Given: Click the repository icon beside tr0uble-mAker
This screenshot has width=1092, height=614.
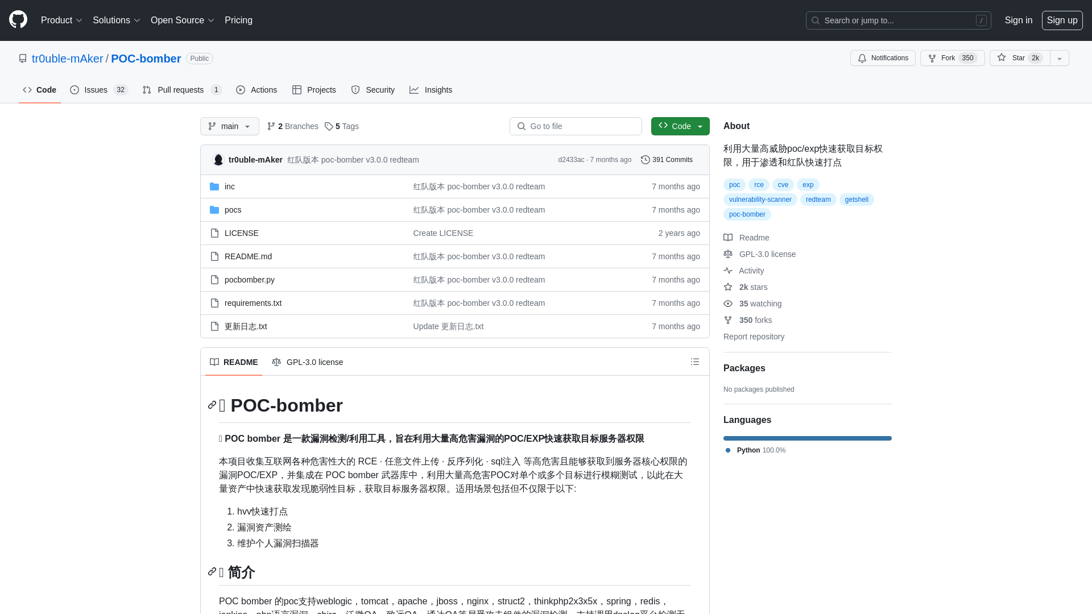Looking at the screenshot, I should point(23,59).
